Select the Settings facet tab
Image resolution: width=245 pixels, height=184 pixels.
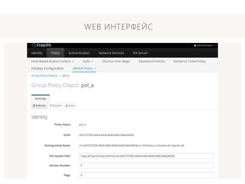[40, 99]
